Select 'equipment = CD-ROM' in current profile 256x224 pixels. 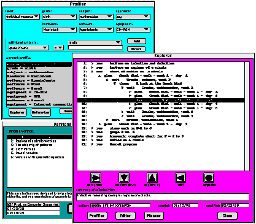(x=39, y=92)
